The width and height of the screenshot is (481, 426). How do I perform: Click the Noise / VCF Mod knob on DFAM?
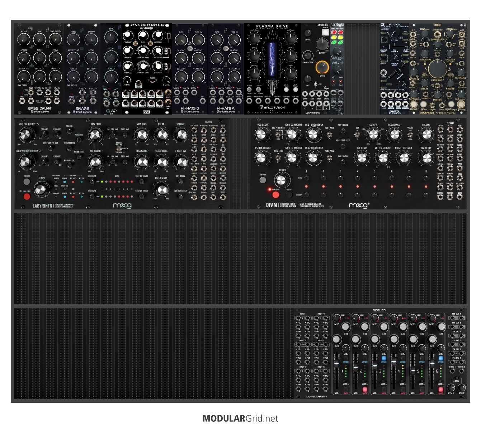[x=404, y=158]
